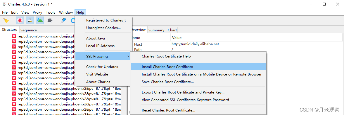
Task: Select the last fully visible repEd.json row
Action: pyautogui.click(x=69, y=109)
